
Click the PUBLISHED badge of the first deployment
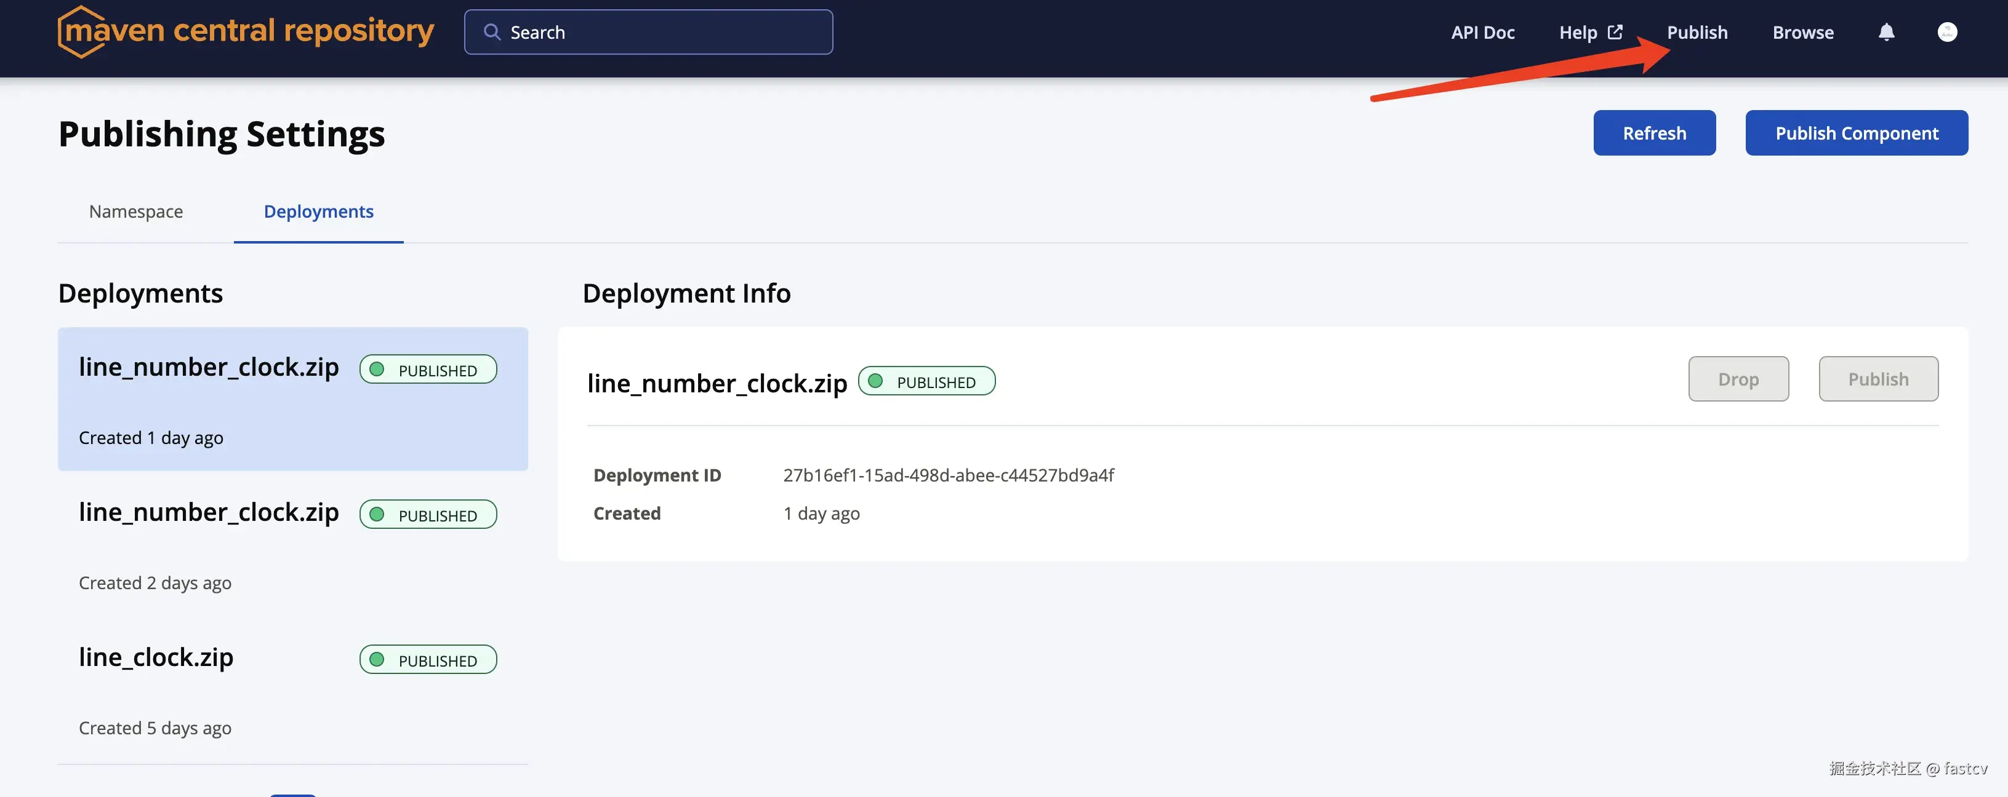(x=428, y=369)
